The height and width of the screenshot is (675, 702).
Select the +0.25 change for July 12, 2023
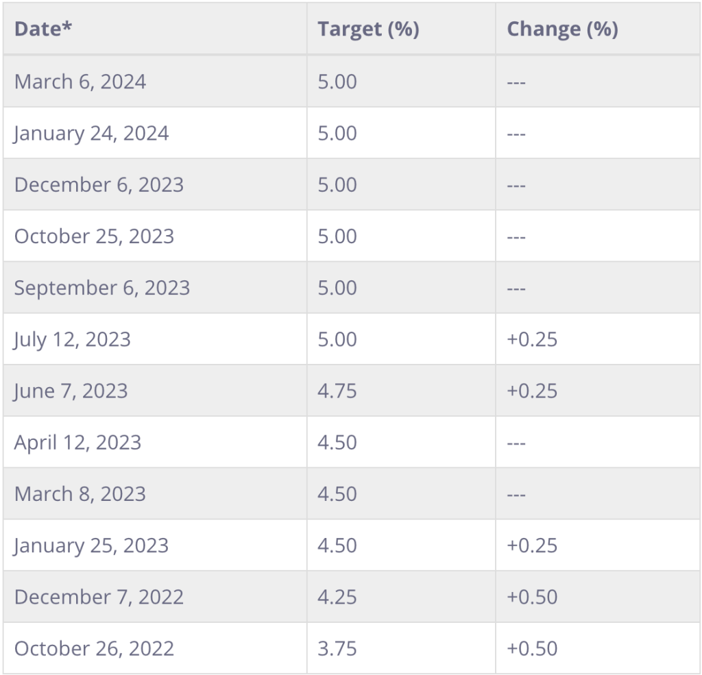click(x=532, y=340)
